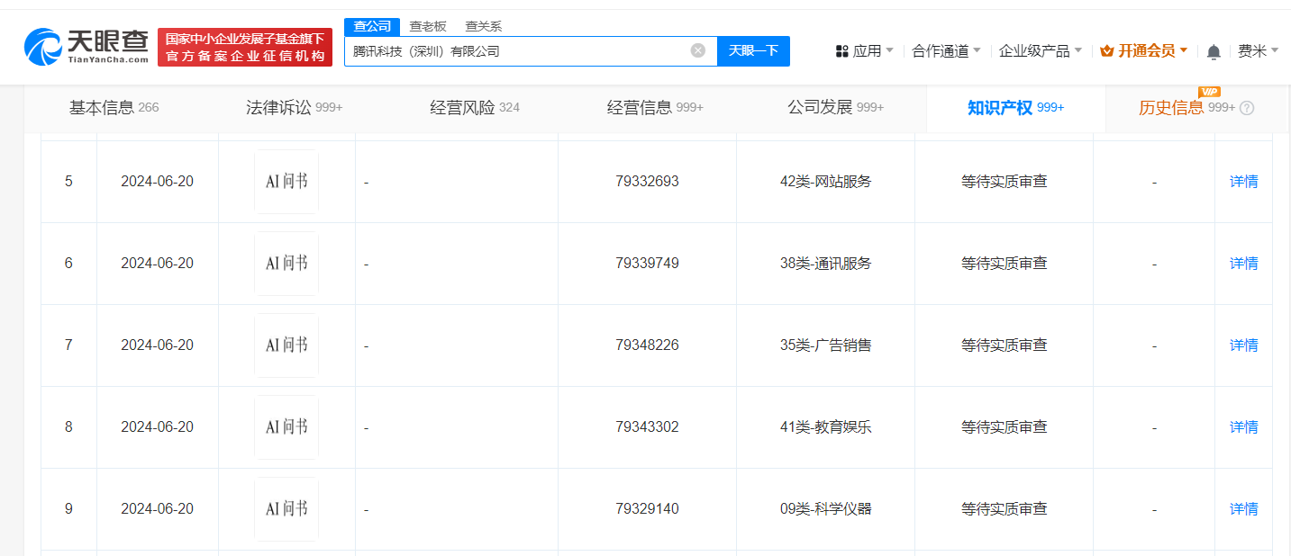
Task: Click the TianYanCha logo
Action: [x=84, y=47]
